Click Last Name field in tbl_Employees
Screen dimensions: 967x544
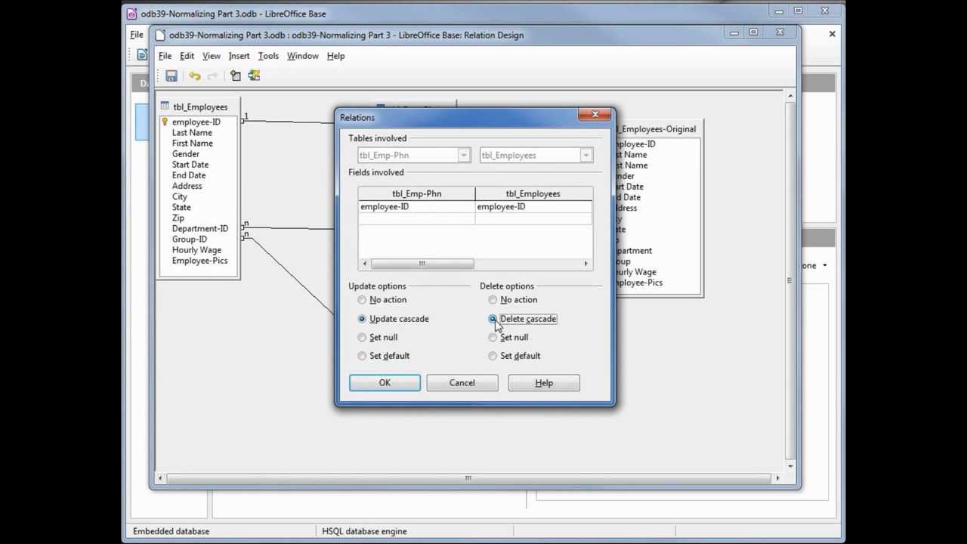coord(192,133)
